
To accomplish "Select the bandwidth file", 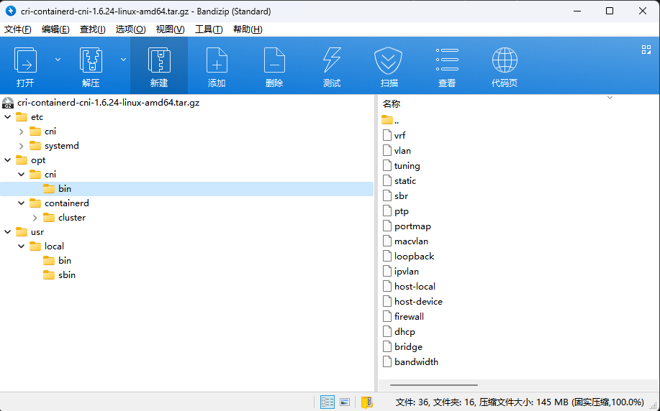I will 410,362.
